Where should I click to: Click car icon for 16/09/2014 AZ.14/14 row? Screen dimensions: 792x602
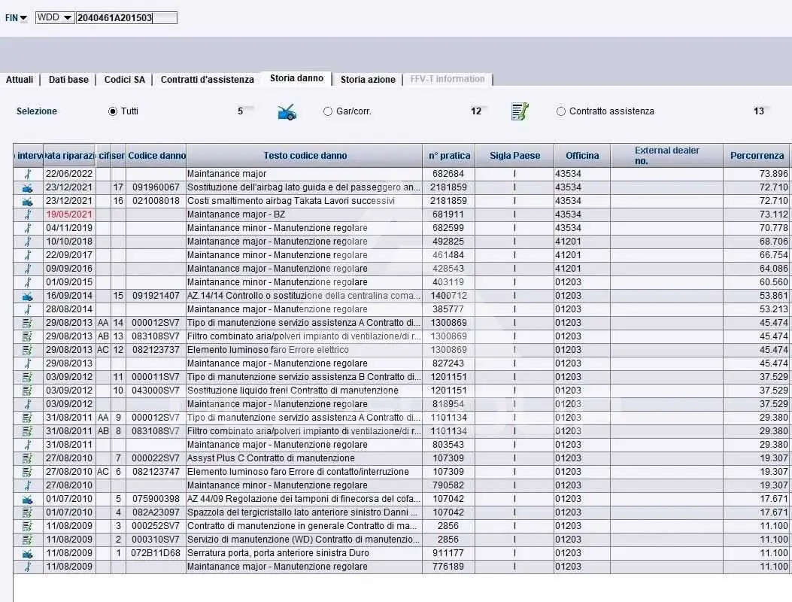pos(28,296)
